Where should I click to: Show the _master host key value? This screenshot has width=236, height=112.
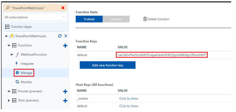(x=129, y=99)
